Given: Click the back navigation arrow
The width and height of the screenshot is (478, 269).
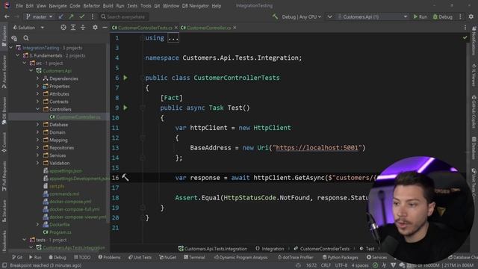Looking at the screenshot, I should click(x=7, y=16).
